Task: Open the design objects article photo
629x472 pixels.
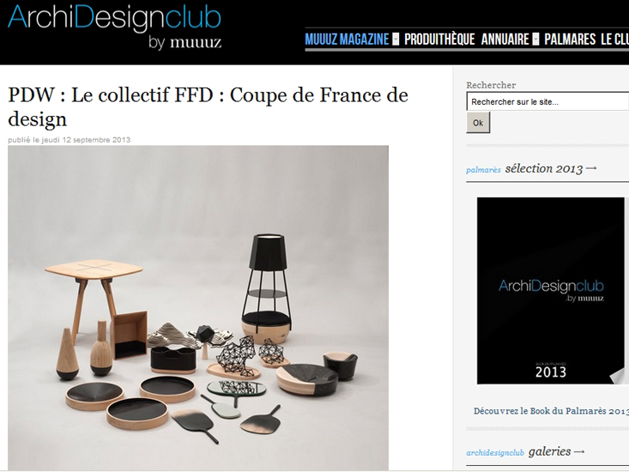Action: coord(198,307)
